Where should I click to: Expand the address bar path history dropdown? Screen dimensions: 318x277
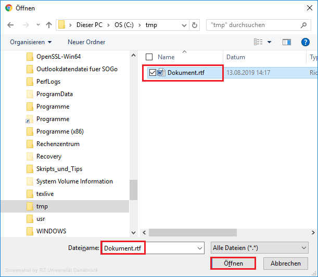coord(183,25)
